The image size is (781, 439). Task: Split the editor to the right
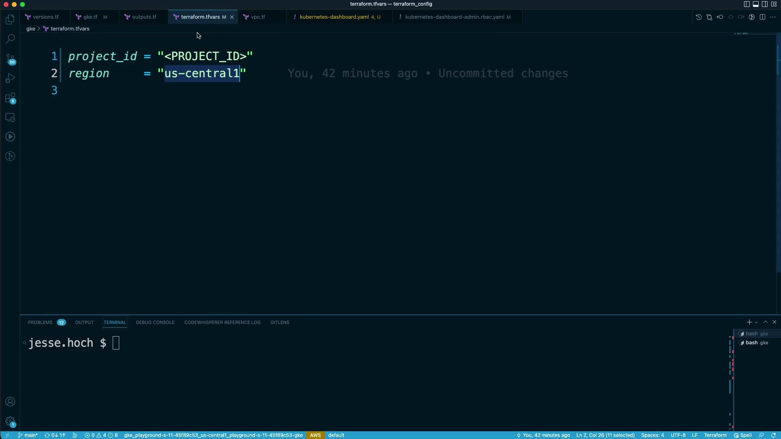(x=762, y=17)
